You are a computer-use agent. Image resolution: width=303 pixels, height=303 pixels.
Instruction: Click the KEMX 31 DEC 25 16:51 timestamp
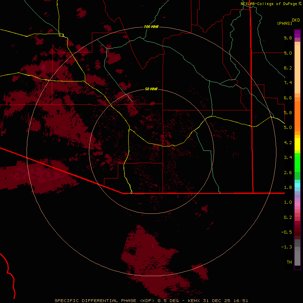point(218,301)
